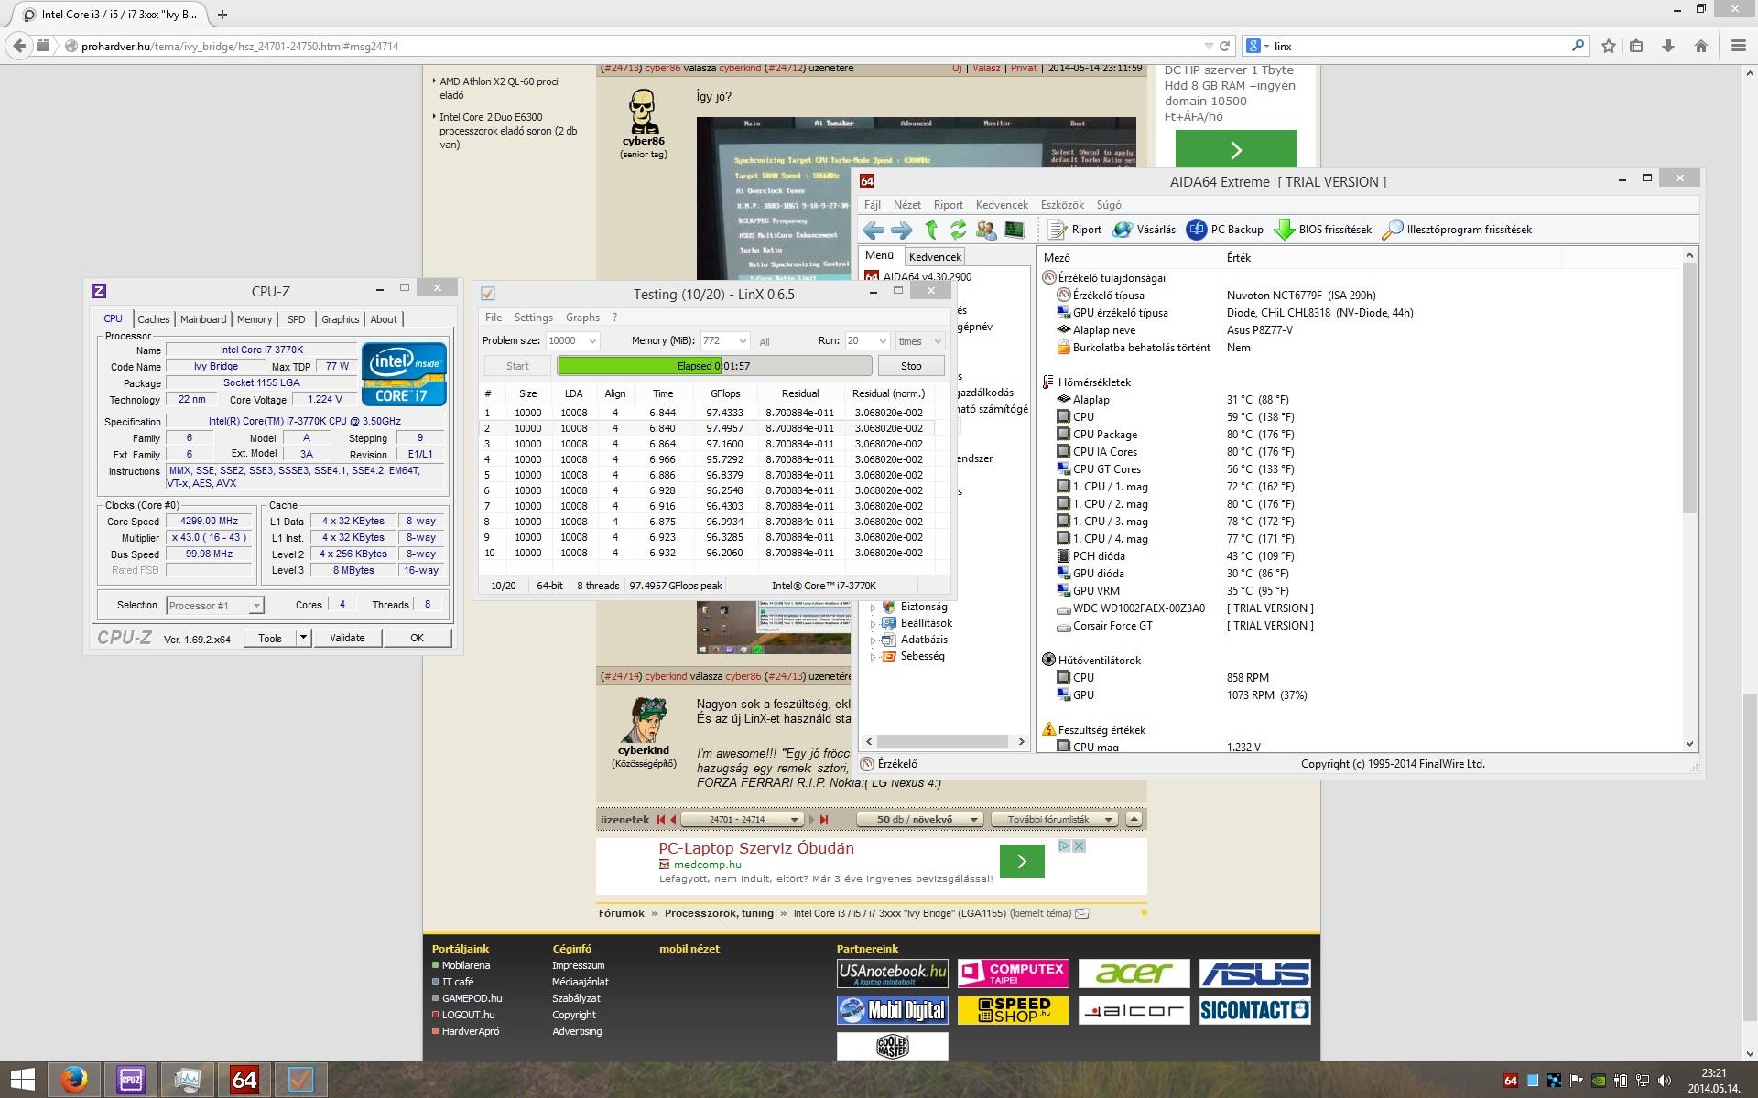Open BIOS frissítések green arrow
This screenshot has width=1758, height=1098.
click(x=1284, y=230)
